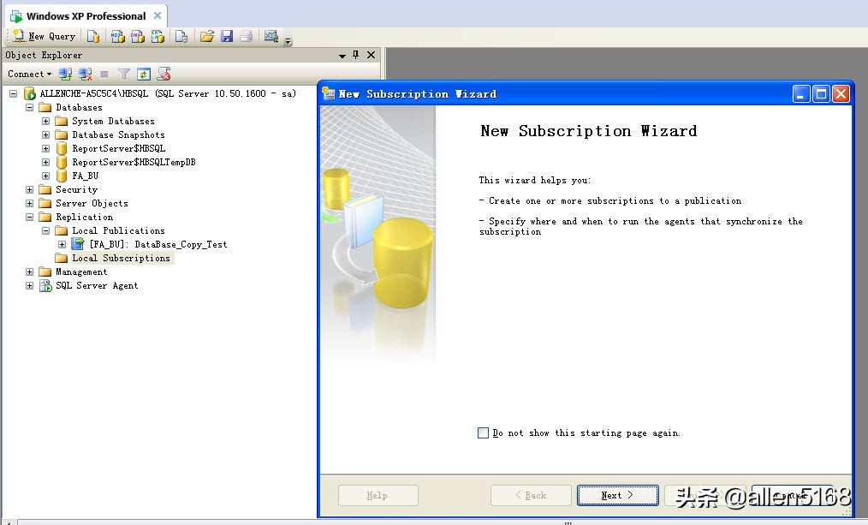Collapse the Replication node
Screen dimensions: 868x525
29,217
